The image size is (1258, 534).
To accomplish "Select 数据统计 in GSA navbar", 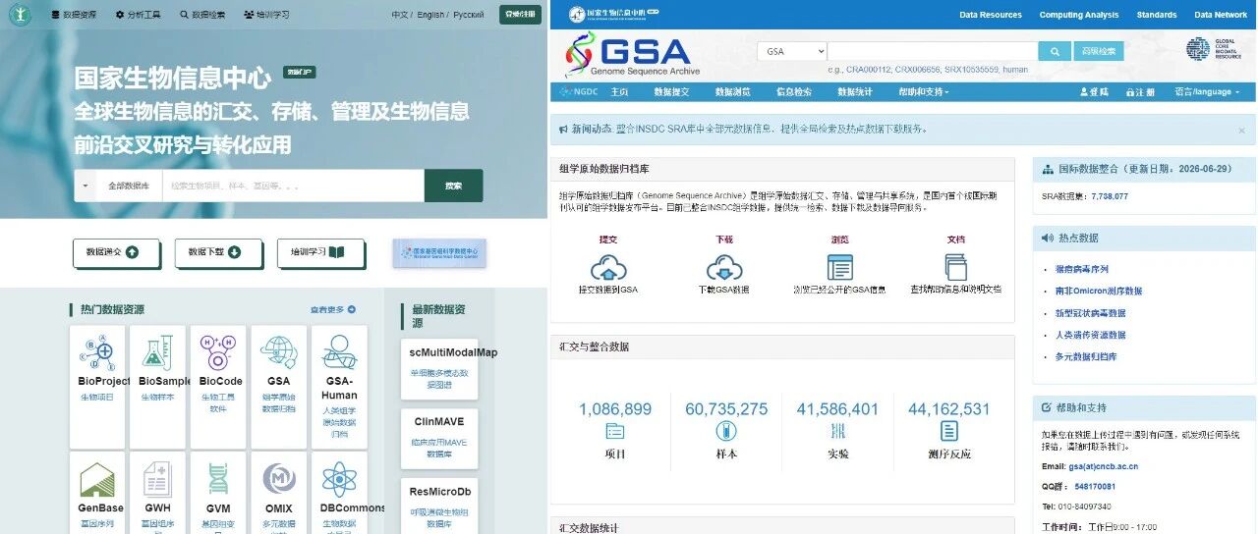I will click(x=855, y=91).
